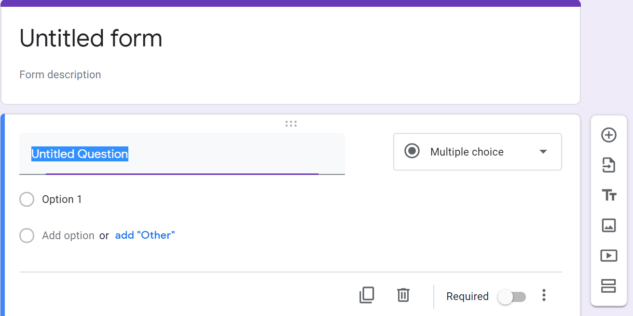The image size is (633, 316).
Task: Edit the Untitled form title
Action: coord(91,38)
